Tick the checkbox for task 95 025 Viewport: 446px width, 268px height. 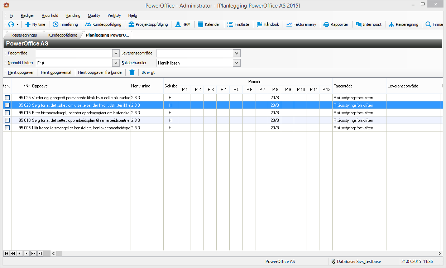click(7, 98)
